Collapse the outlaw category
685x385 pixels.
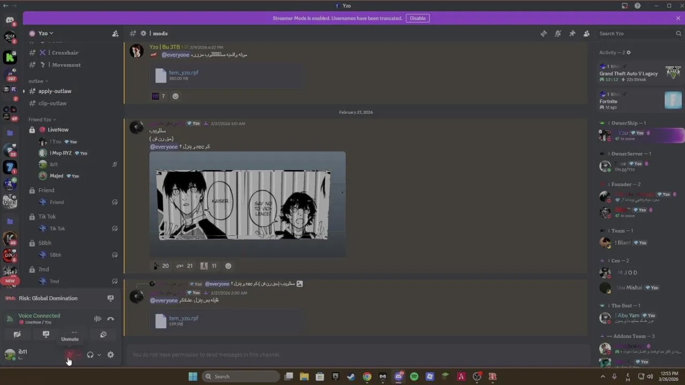coord(38,81)
